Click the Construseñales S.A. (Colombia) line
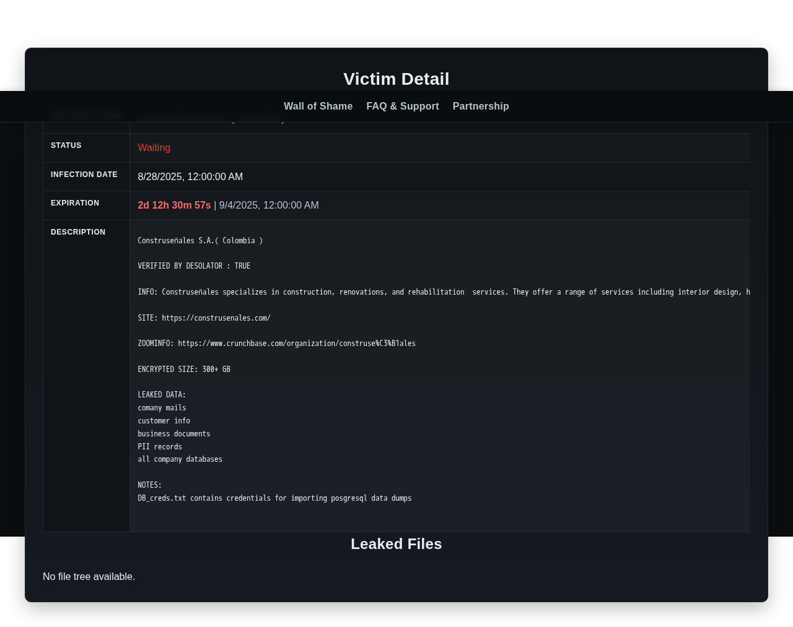 [200, 241]
